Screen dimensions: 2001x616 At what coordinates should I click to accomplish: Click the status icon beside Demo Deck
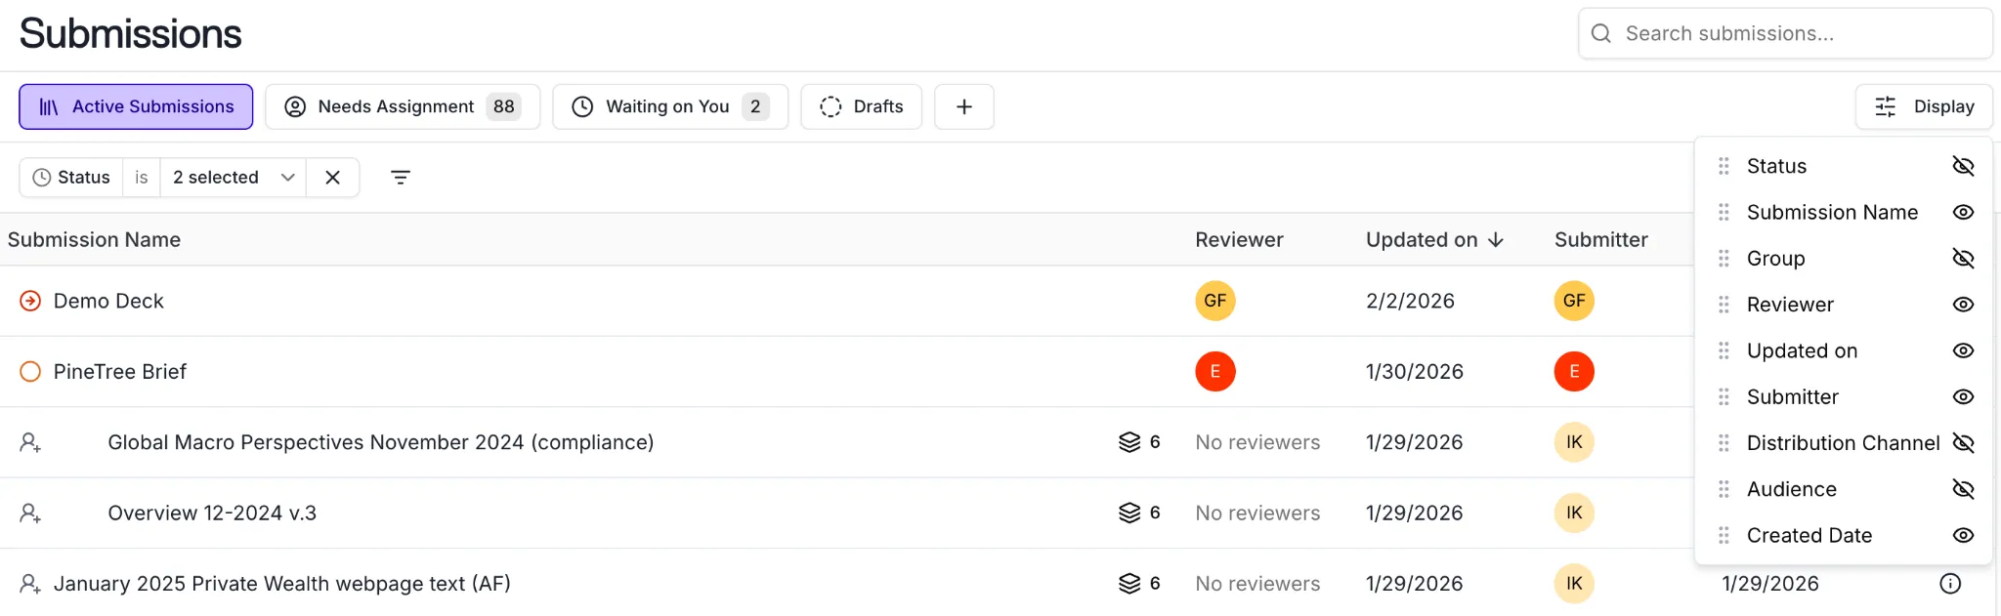tap(30, 301)
